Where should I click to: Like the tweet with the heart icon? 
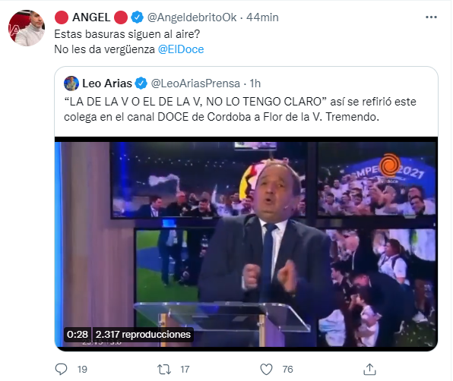tap(266, 369)
